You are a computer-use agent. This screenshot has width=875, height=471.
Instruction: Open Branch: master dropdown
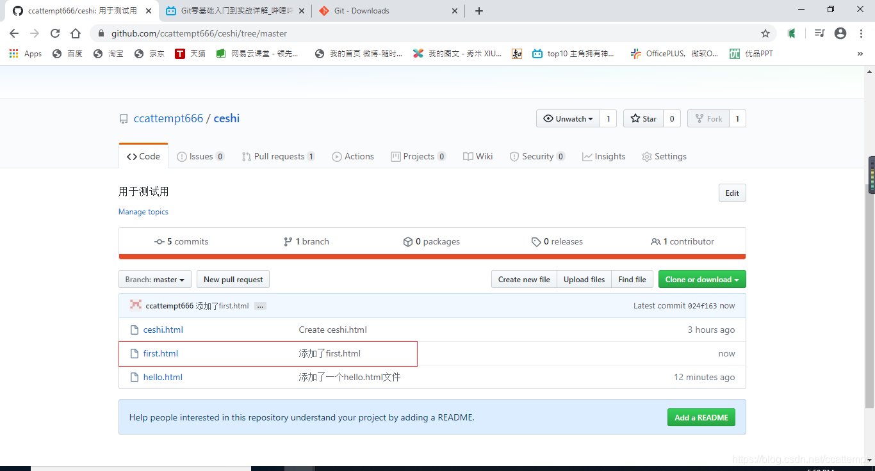155,280
